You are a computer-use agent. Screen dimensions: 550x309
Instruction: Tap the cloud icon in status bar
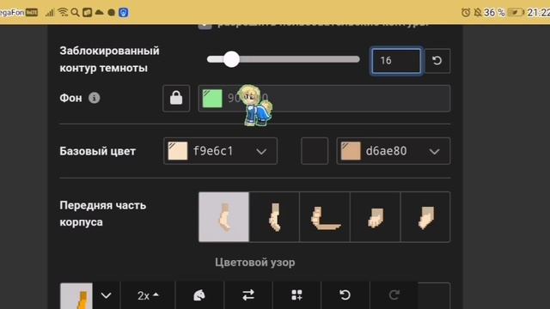(100, 13)
